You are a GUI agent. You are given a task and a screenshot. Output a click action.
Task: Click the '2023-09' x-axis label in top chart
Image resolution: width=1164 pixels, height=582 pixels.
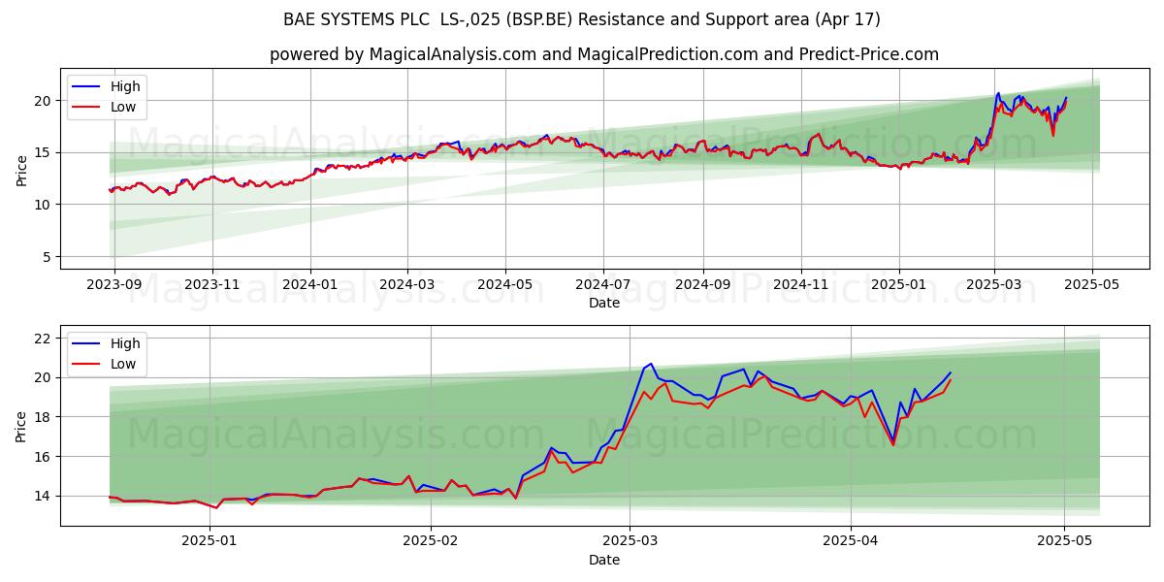click(114, 286)
